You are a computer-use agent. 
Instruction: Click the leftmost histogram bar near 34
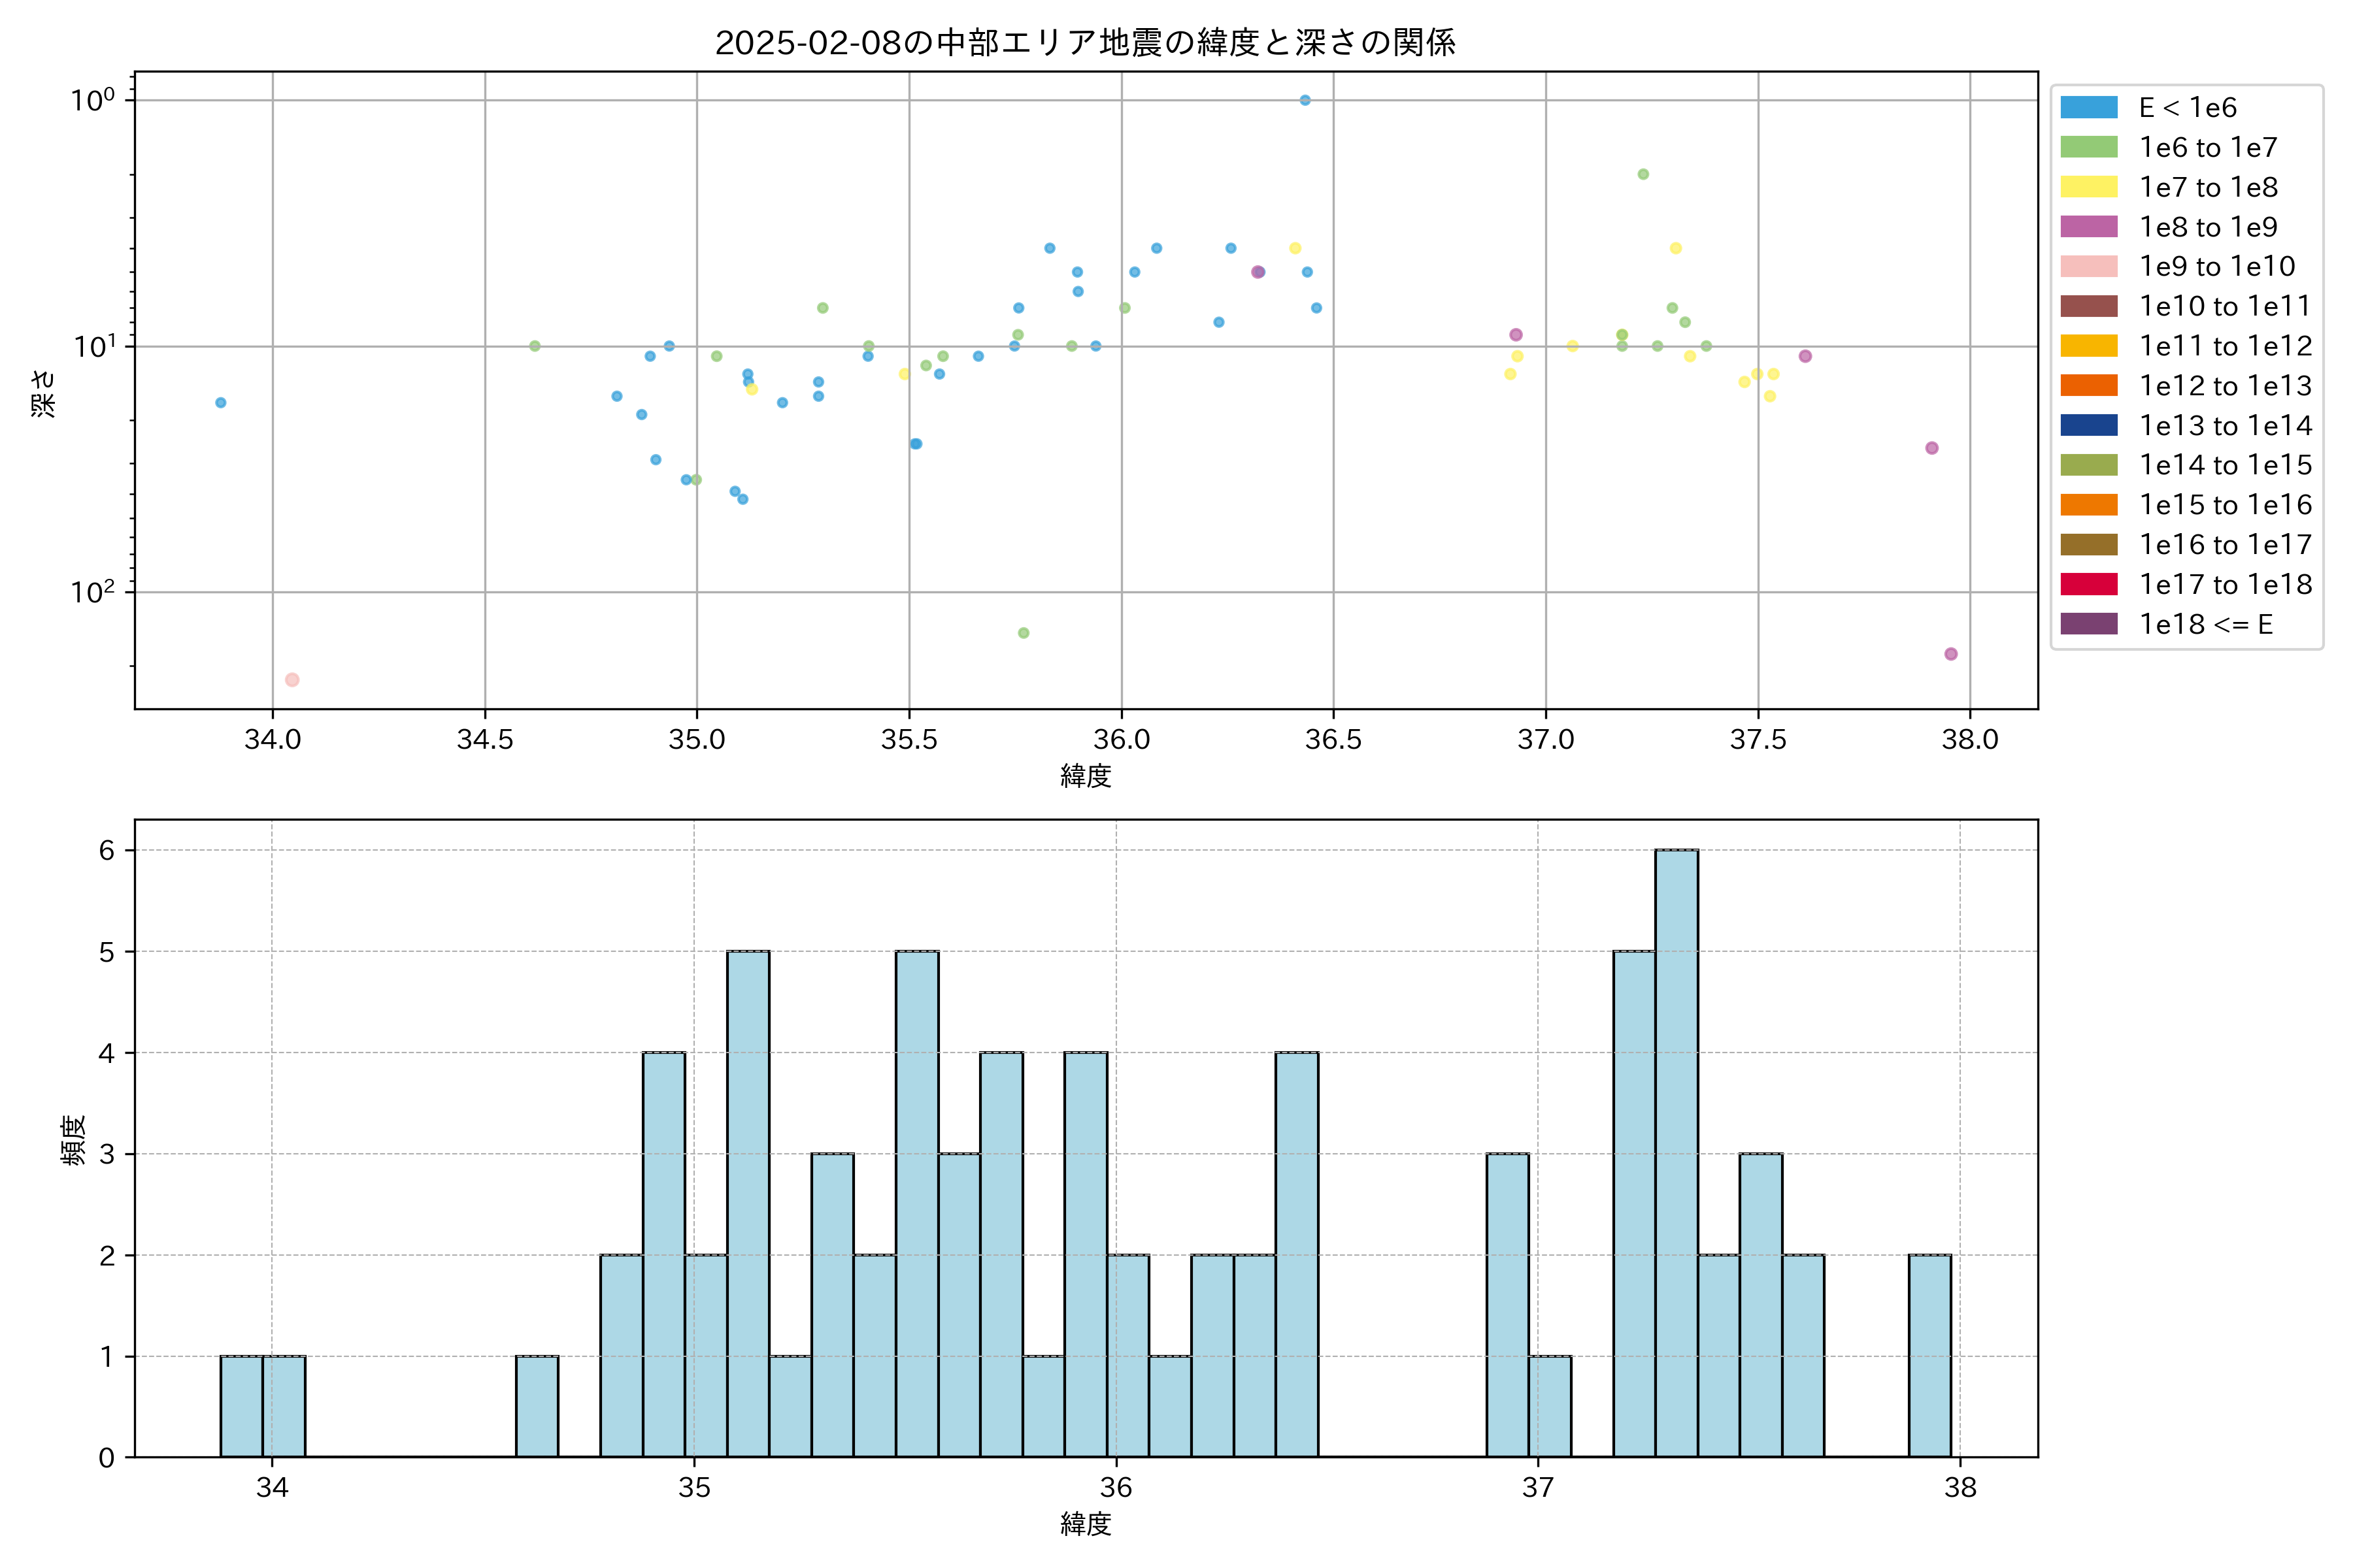(241, 1406)
